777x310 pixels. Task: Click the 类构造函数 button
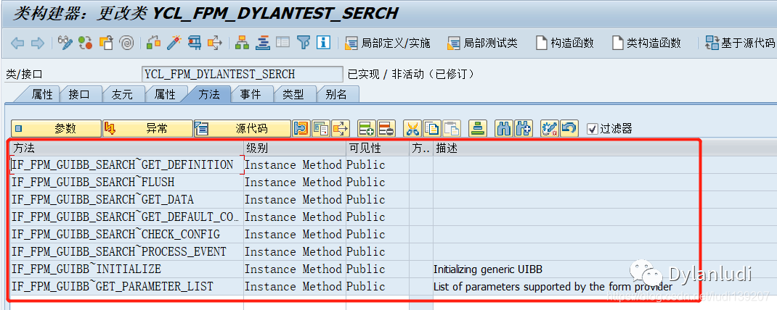coord(647,43)
